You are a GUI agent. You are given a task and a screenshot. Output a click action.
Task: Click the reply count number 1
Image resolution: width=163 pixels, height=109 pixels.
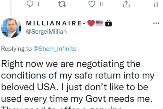38,4
